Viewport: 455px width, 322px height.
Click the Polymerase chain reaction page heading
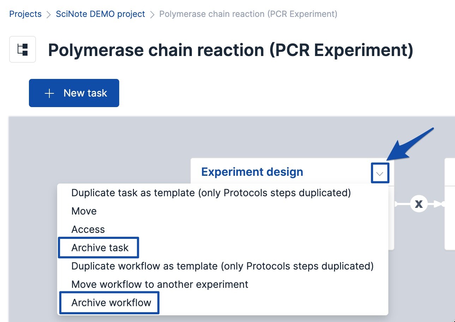[230, 50]
